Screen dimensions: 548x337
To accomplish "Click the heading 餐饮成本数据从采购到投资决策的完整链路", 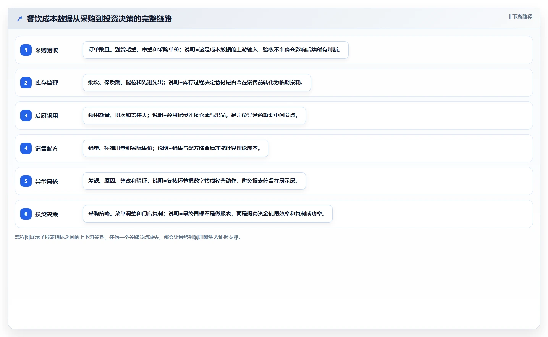I will click(x=99, y=19).
